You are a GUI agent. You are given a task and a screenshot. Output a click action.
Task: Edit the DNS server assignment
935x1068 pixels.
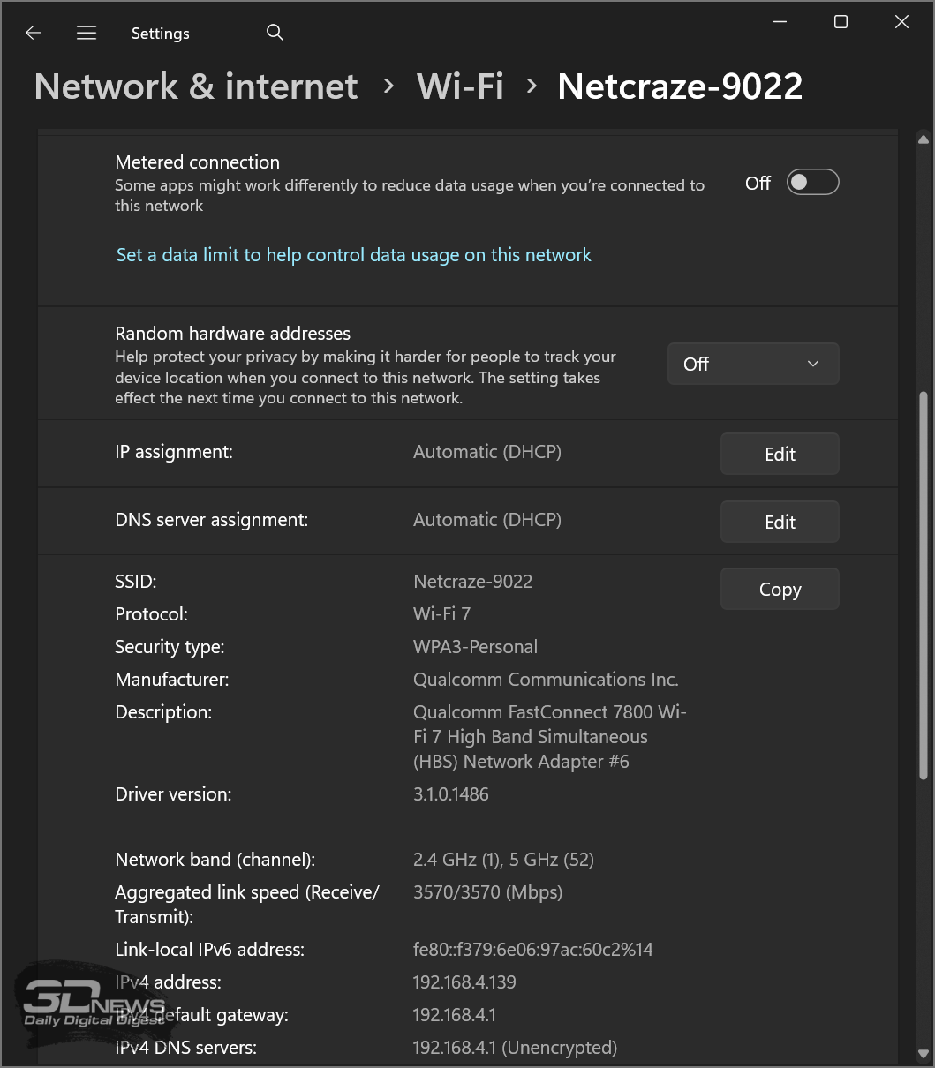click(779, 522)
